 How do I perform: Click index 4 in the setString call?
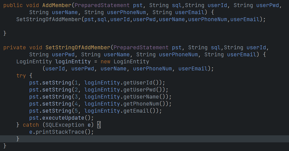[x=76, y=104]
